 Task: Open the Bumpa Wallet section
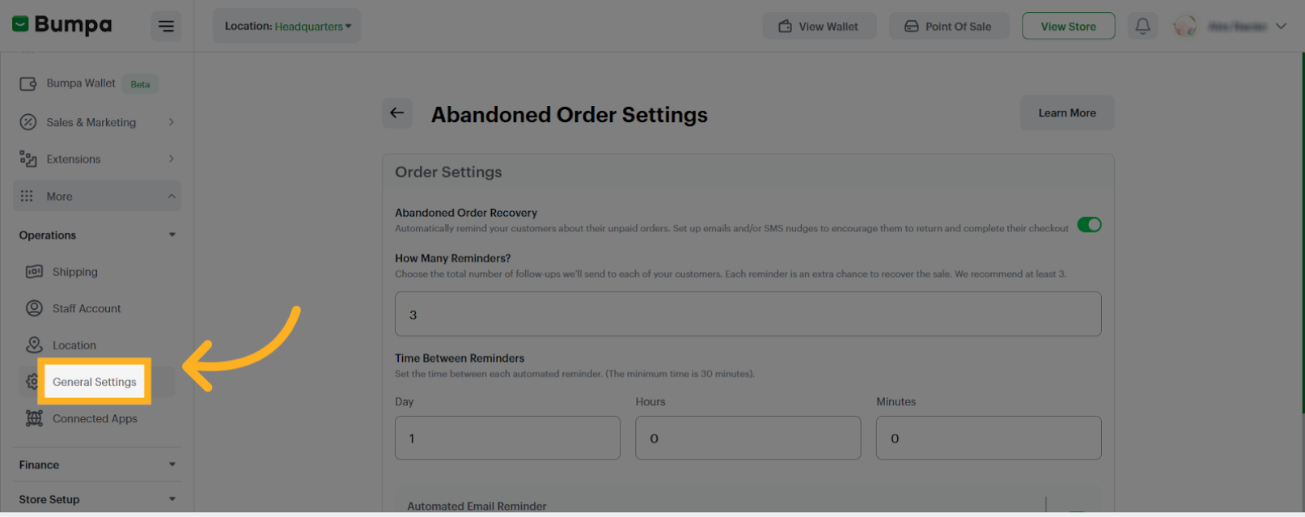[81, 83]
